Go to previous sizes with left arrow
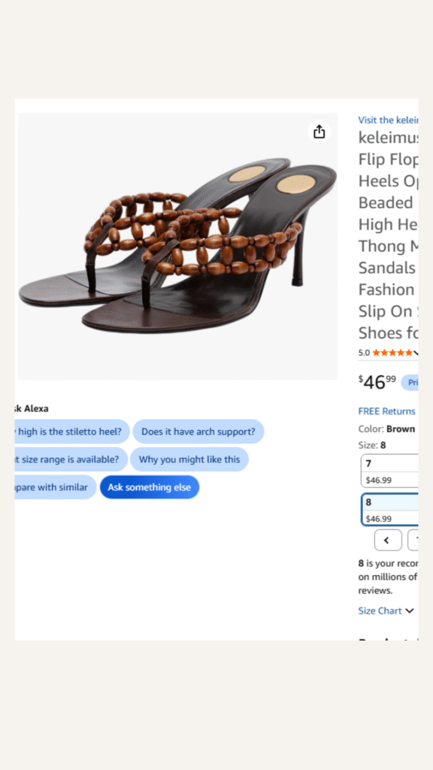 pyautogui.click(x=388, y=540)
